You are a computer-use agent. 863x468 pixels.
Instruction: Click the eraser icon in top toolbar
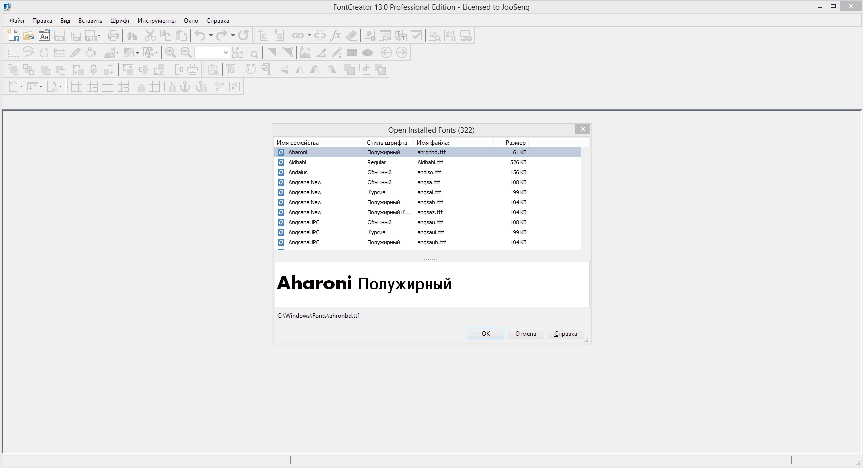pyautogui.click(x=351, y=35)
